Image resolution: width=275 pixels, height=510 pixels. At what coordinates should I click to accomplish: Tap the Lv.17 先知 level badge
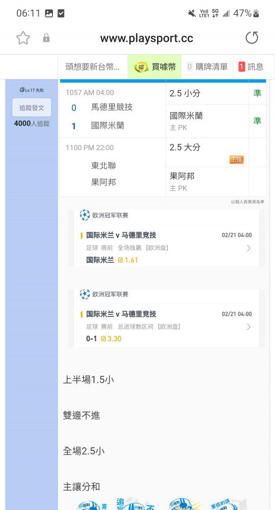click(x=32, y=90)
